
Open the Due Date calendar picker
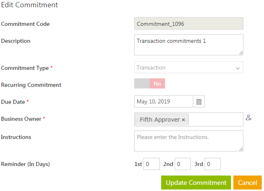coord(199,102)
